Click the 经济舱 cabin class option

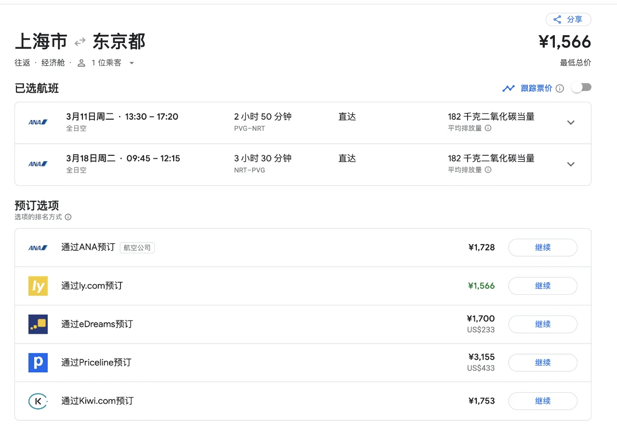click(x=53, y=62)
